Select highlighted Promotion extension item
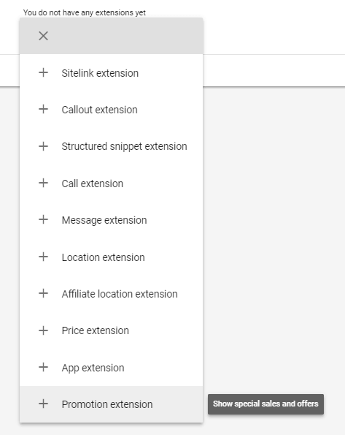Screen dimensions: 345x435 click(x=111, y=404)
